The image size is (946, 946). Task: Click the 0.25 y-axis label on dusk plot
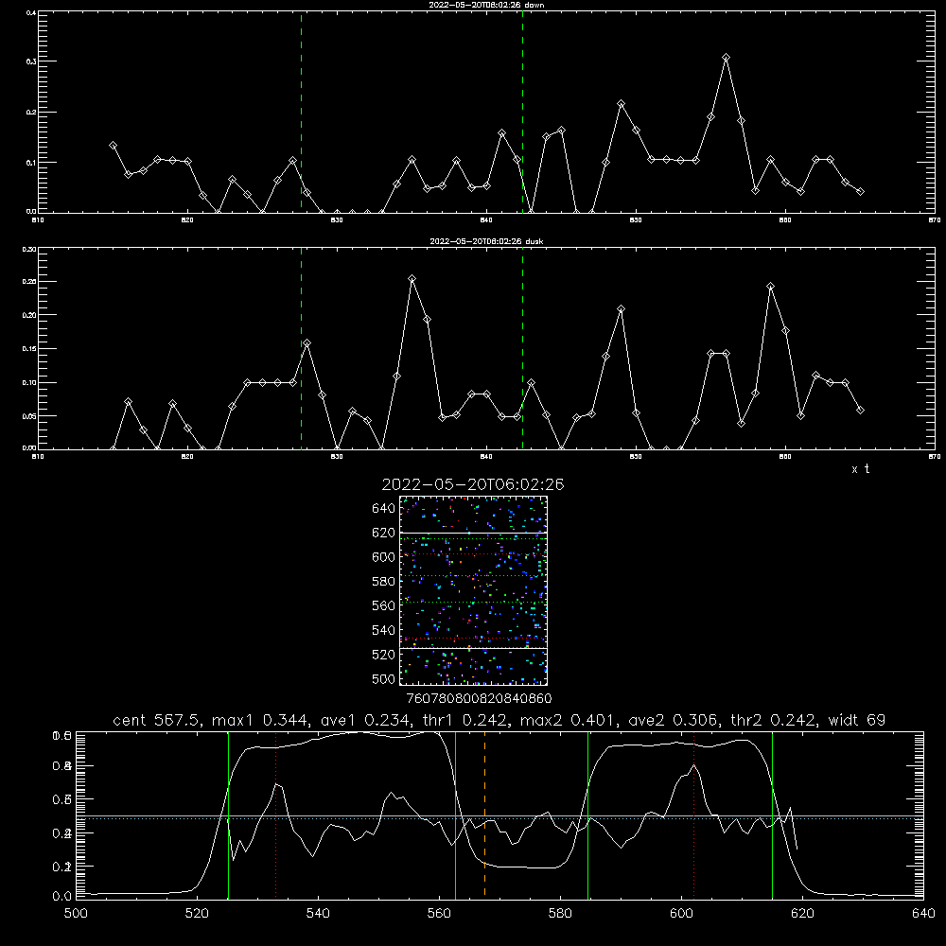29,282
